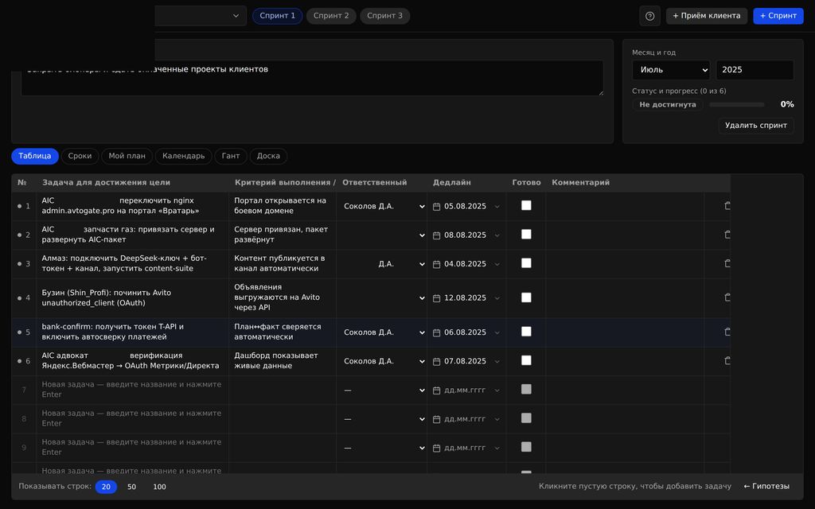The height and width of the screenshot is (509, 815).
Task: Open responsible dropdown for task 2
Action: click(x=383, y=235)
